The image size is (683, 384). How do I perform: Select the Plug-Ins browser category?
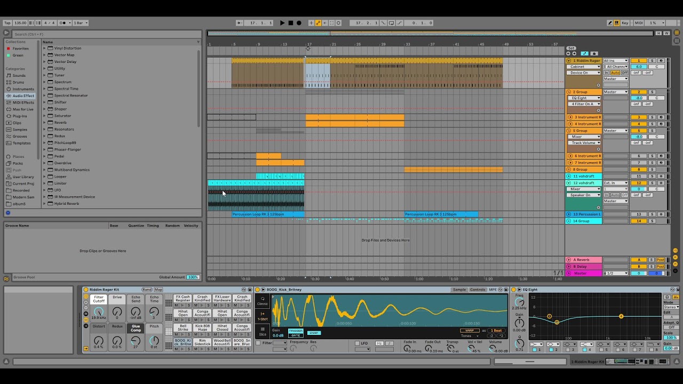20,116
